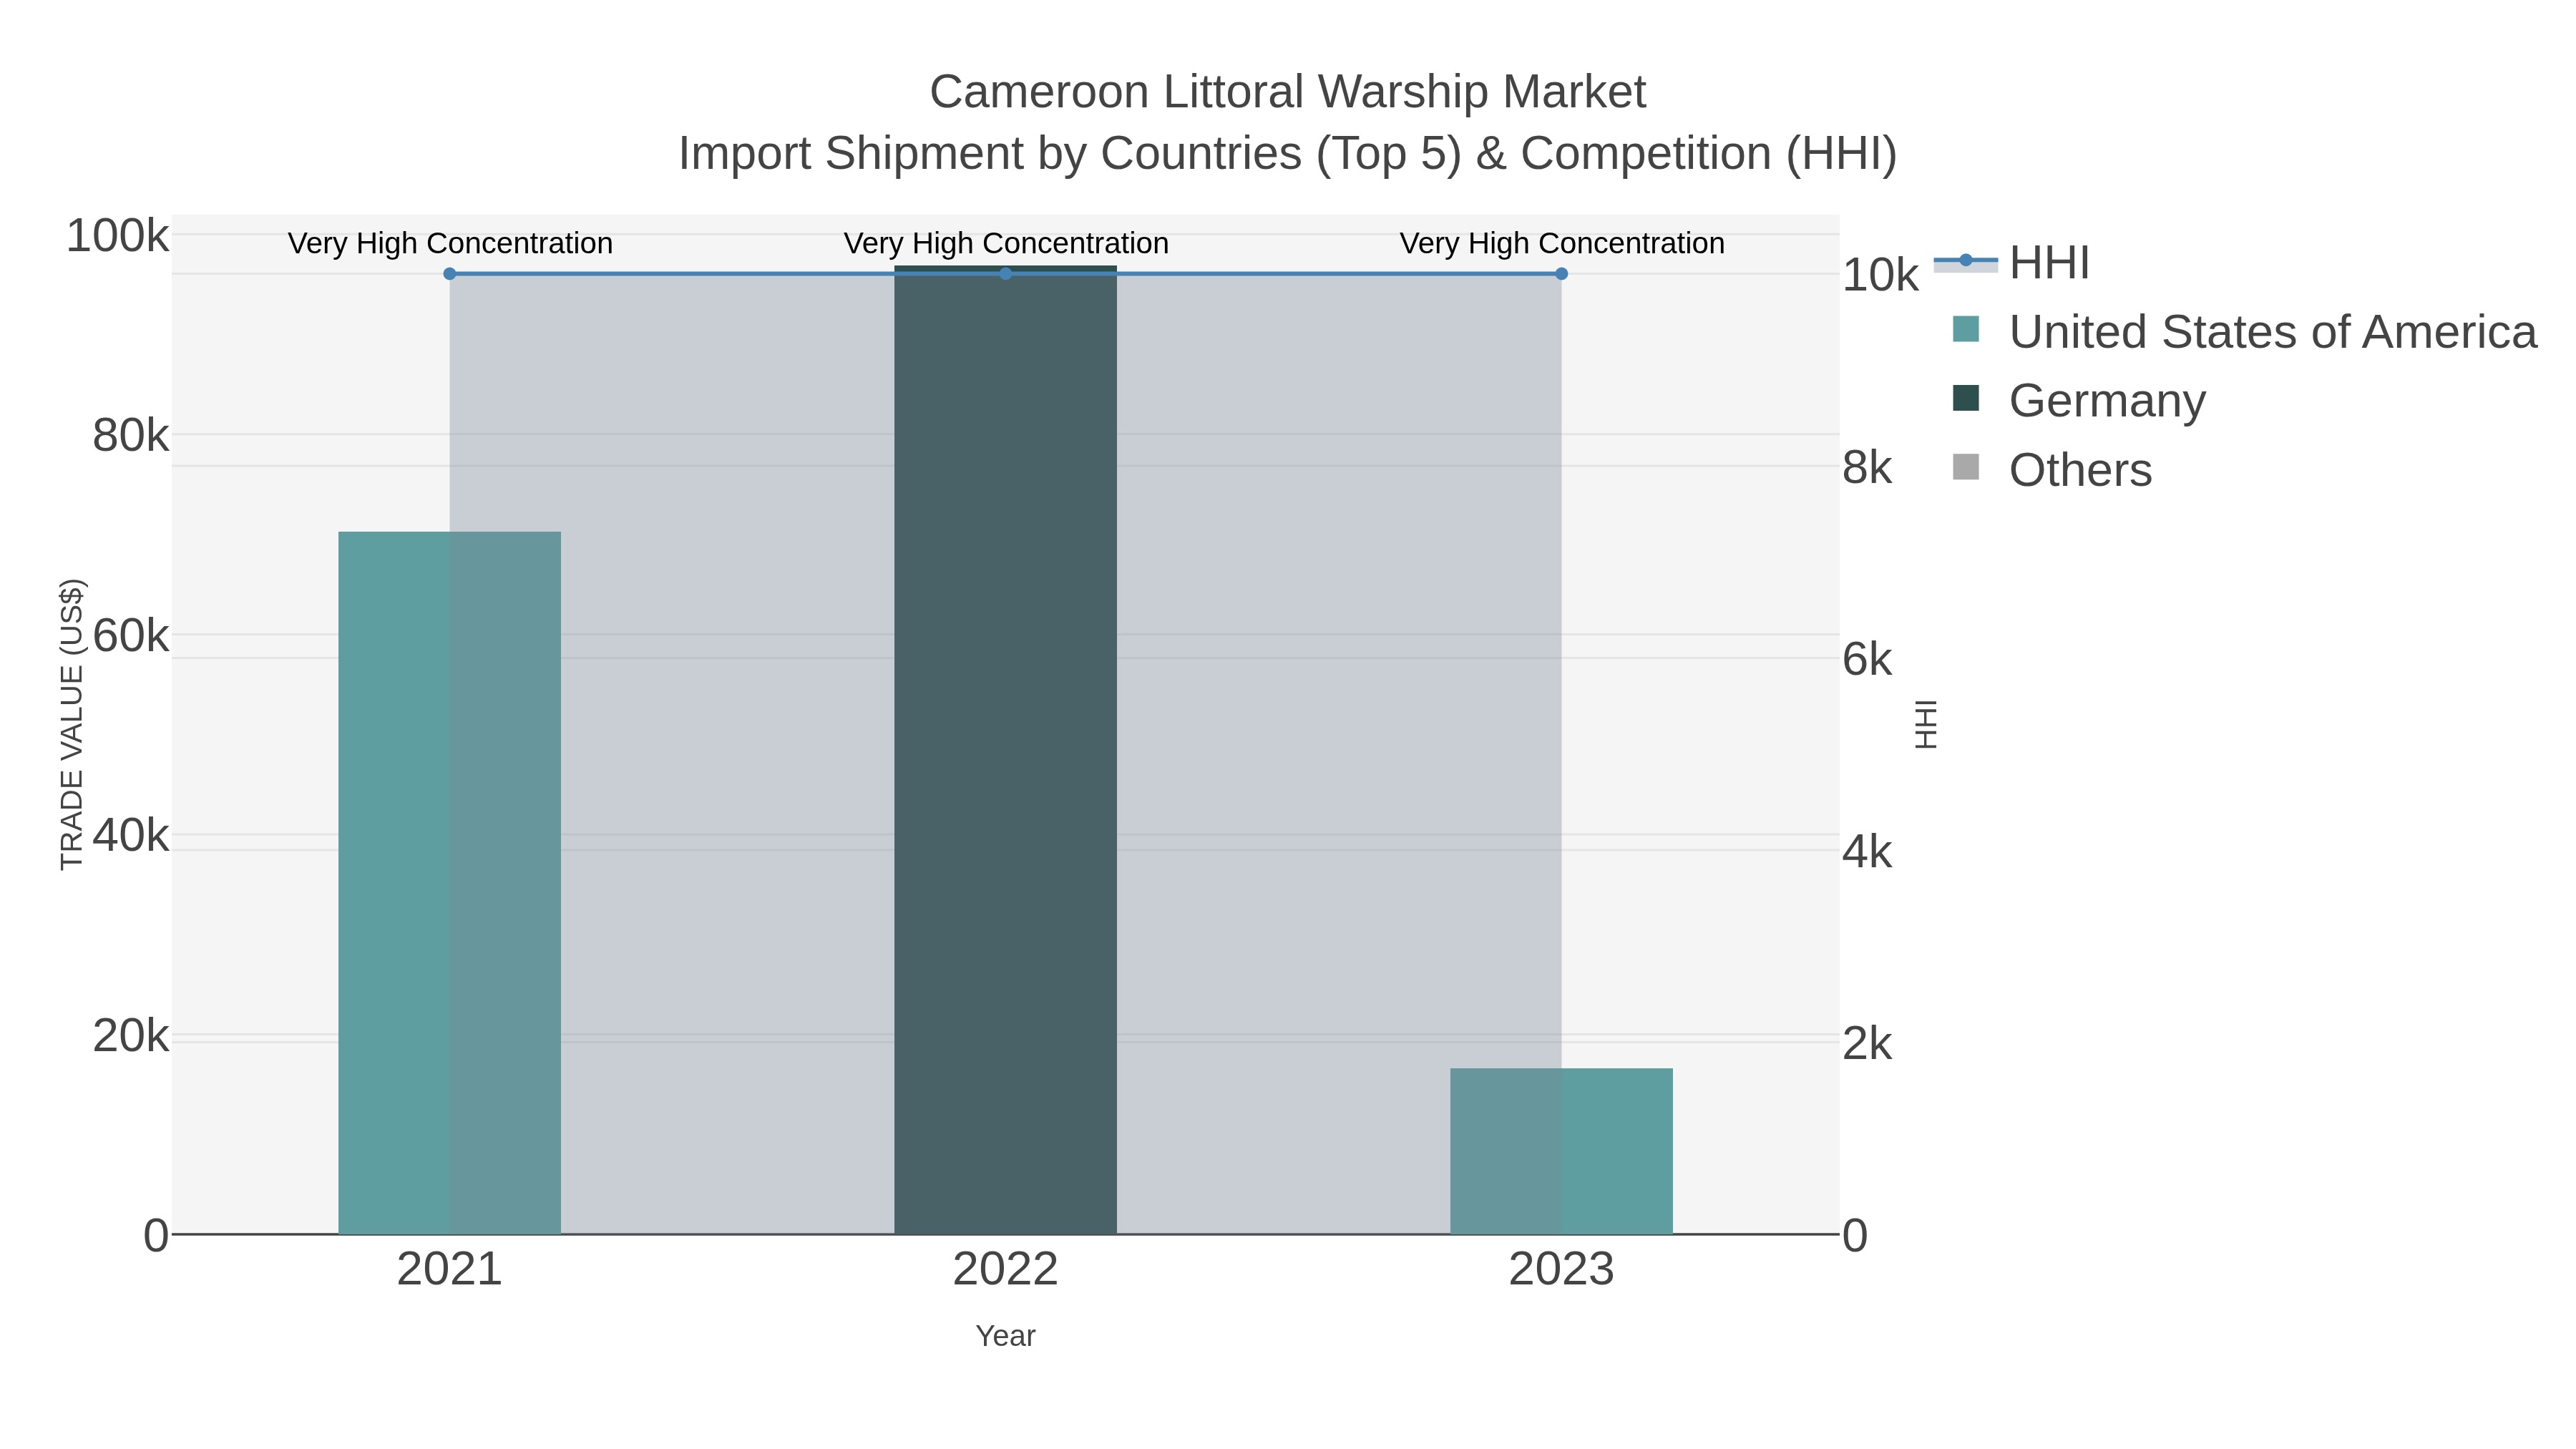Click Cameroon Littoral Warship Market title
The width and height of the screenshot is (2576, 1449).
click(1288, 92)
